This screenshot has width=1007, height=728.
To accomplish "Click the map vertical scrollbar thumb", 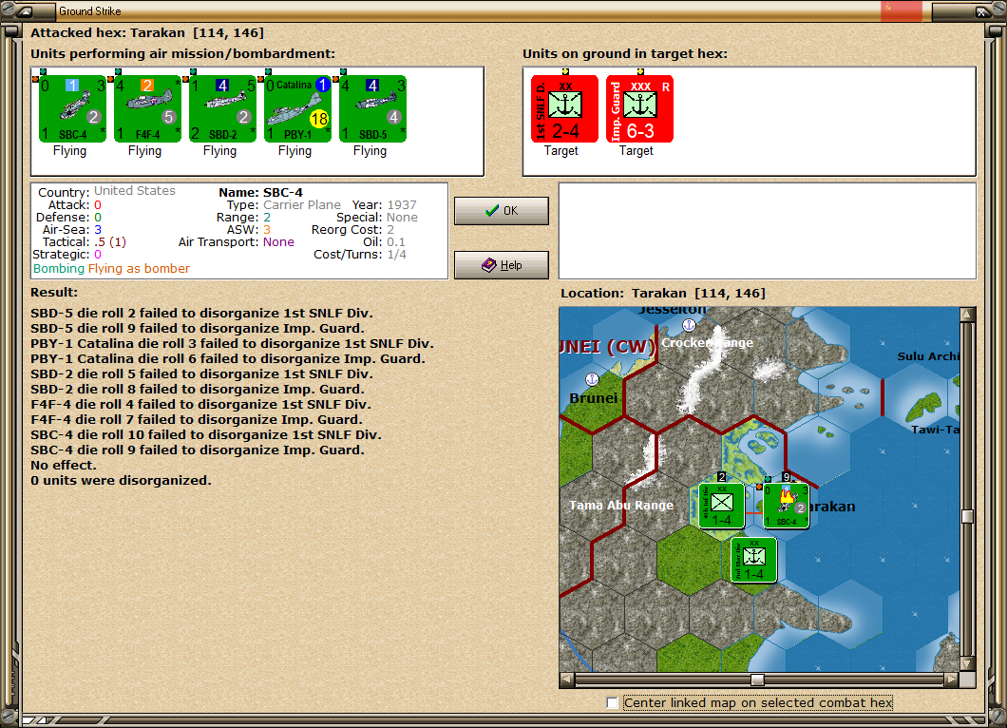I will pyautogui.click(x=967, y=517).
